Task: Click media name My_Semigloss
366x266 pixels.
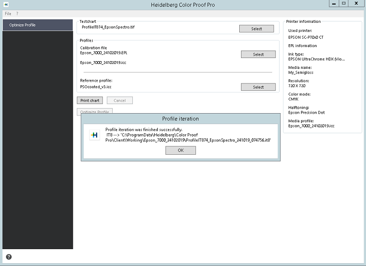Action: (301, 73)
